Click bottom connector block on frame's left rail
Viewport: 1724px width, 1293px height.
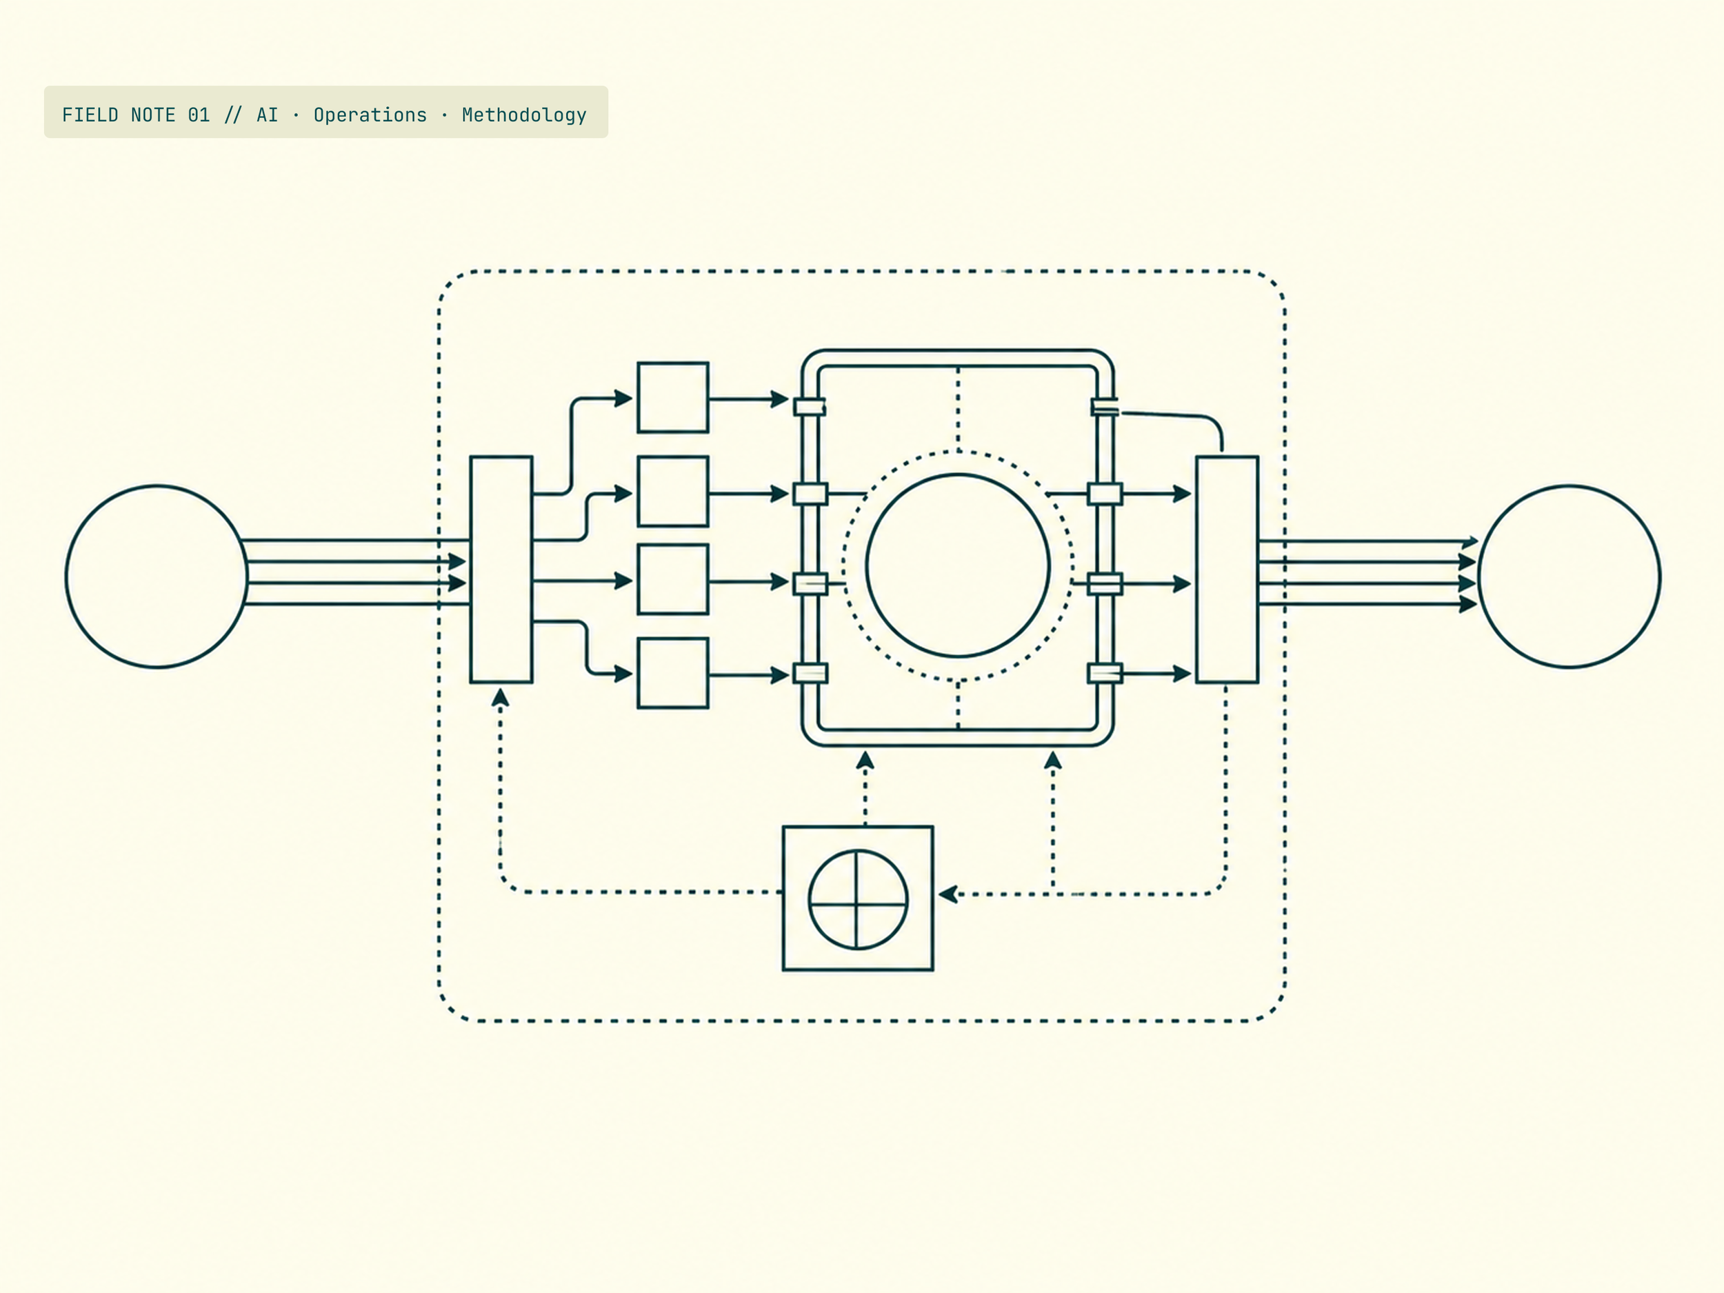coord(810,673)
